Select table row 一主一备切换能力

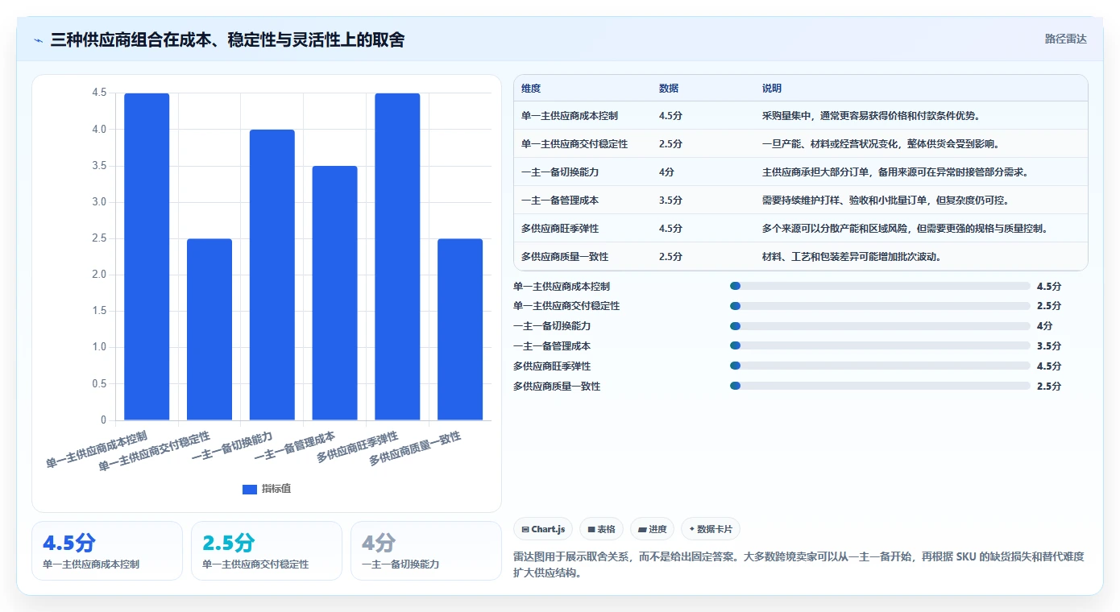click(x=800, y=172)
